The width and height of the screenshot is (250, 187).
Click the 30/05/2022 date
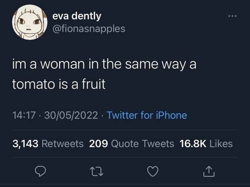[71, 115]
